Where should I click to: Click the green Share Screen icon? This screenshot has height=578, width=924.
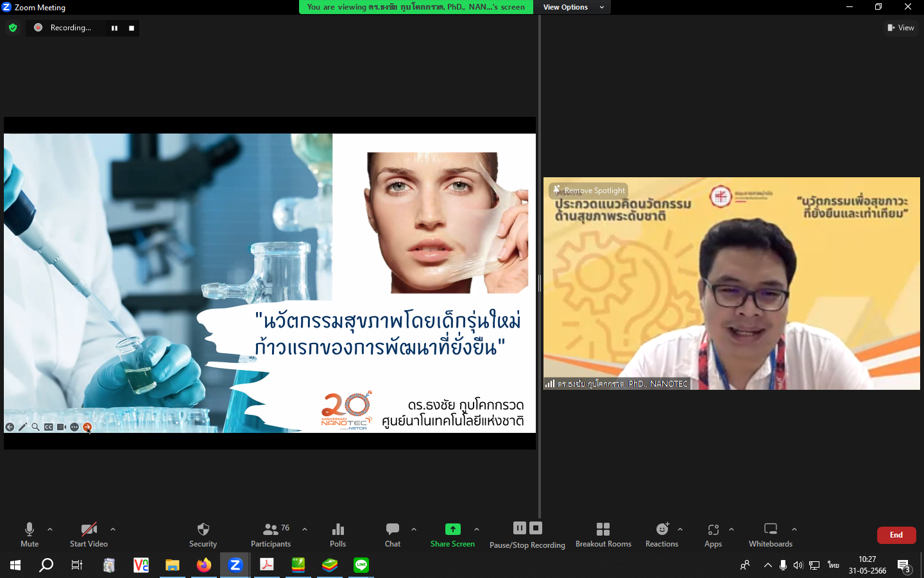pyautogui.click(x=452, y=529)
